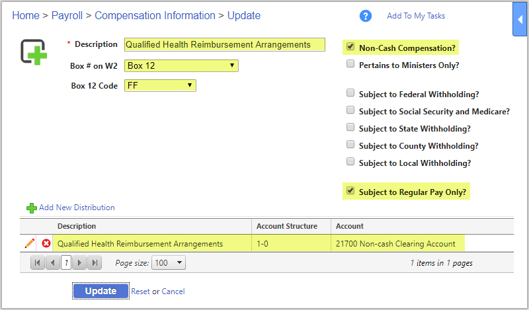Go to last page of grid
Screen dimensions: 529x310
(x=95, y=263)
